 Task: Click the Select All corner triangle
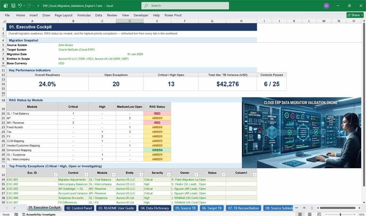4,21
